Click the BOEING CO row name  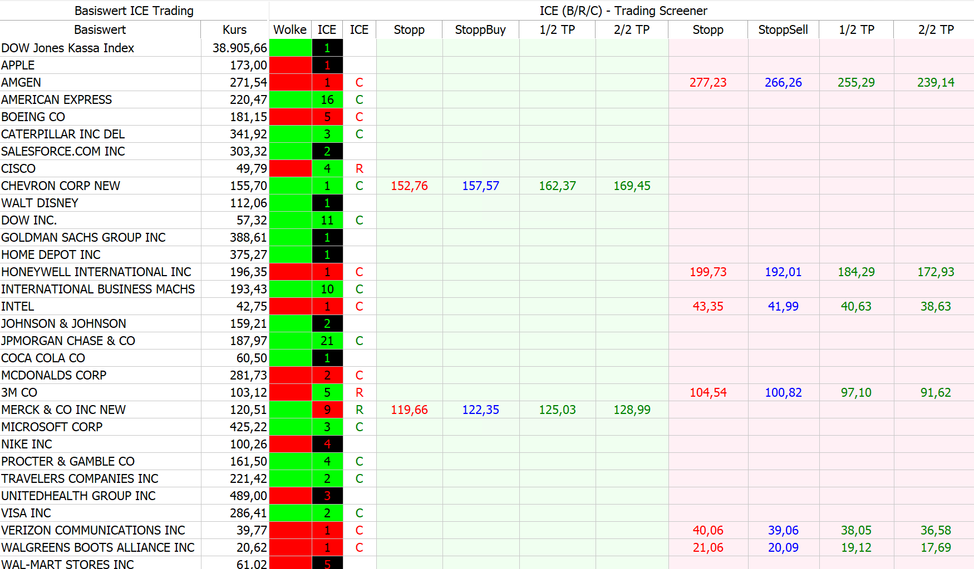coord(33,117)
